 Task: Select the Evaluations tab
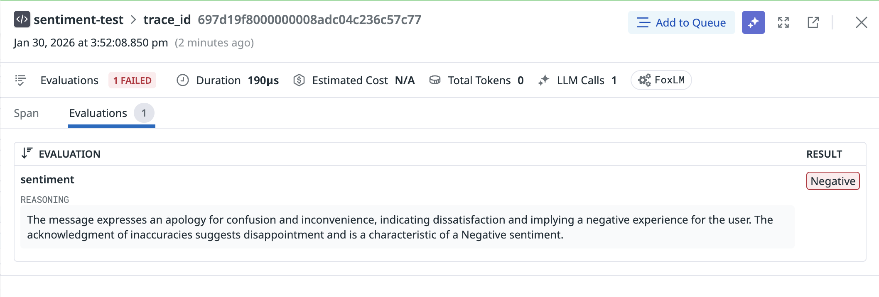click(x=98, y=113)
